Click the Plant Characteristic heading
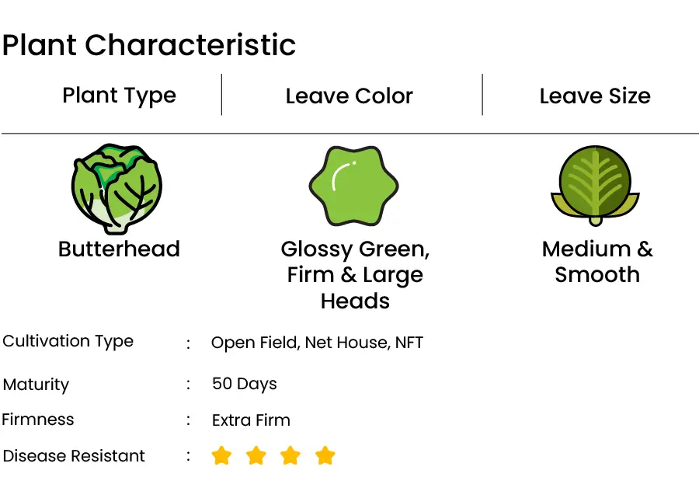The width and height of the screenshot is (699, 491). point(149,45)
